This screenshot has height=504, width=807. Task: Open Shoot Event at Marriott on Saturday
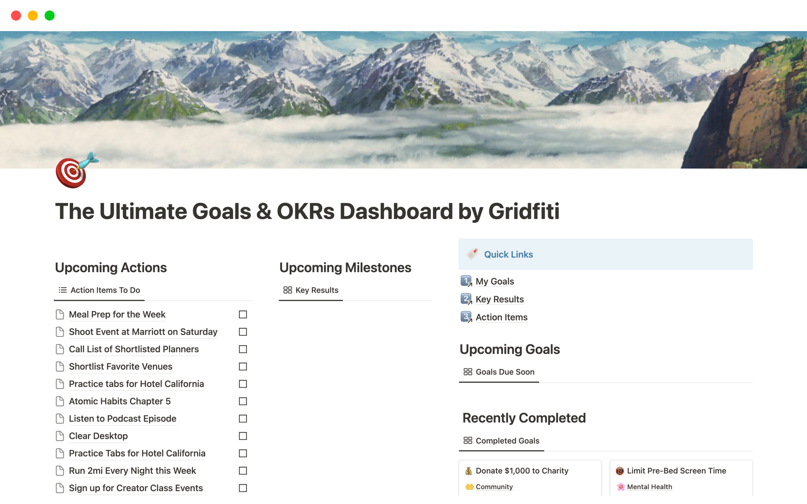(143, 332)
